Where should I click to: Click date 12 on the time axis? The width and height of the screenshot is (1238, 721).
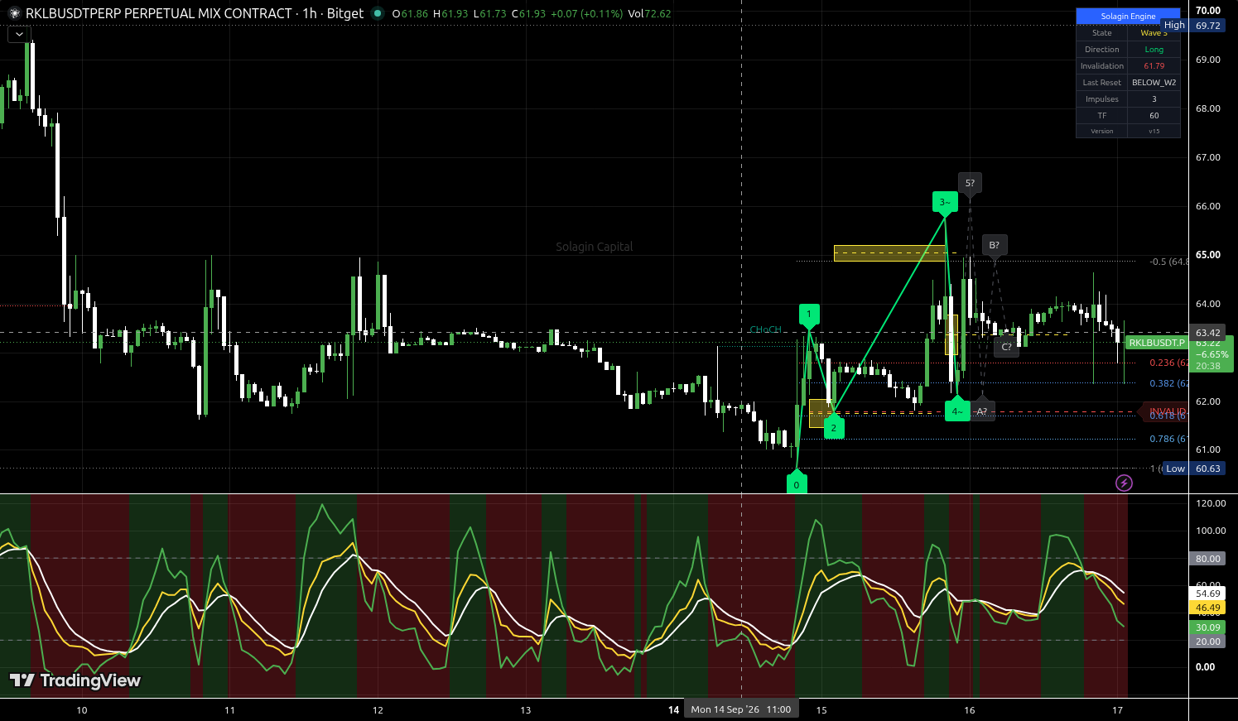(378, 709)
